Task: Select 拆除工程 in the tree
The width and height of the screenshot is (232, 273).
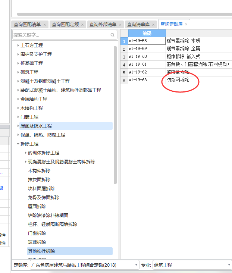Action: [29, 144]
